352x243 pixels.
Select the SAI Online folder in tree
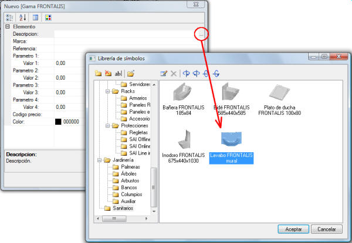pos(136,146)
